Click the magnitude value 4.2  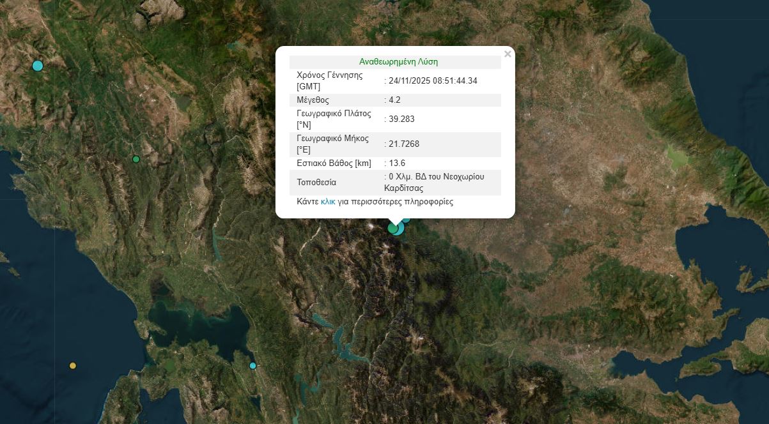394,100
